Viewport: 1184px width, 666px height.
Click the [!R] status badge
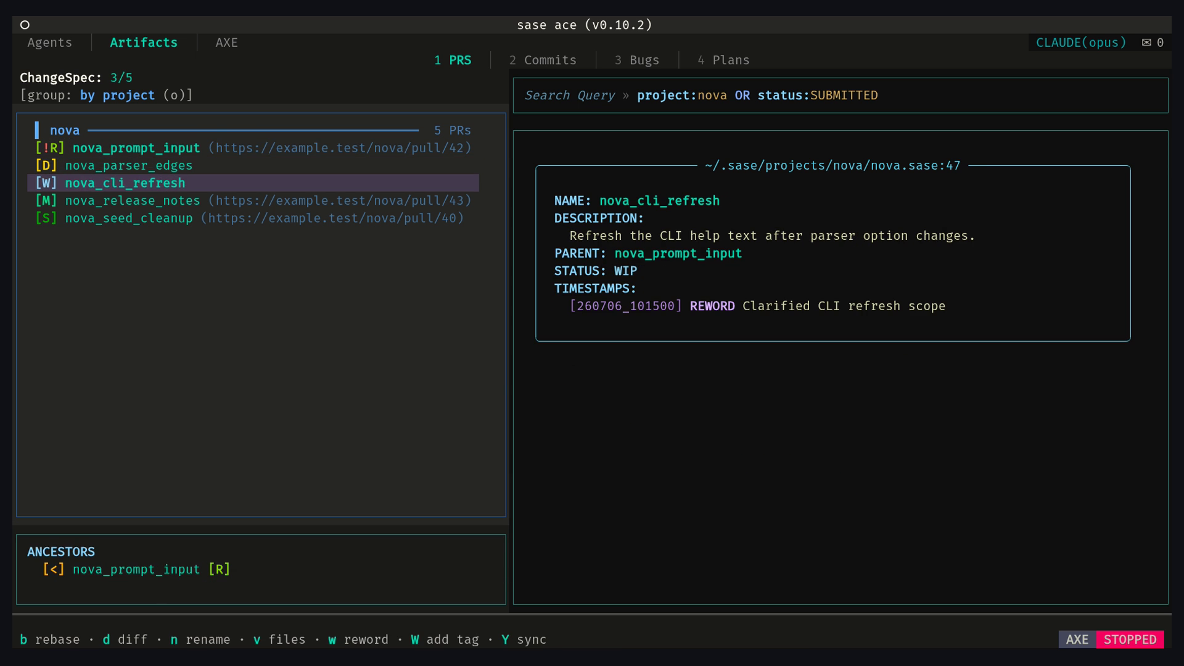click(50, 148)
